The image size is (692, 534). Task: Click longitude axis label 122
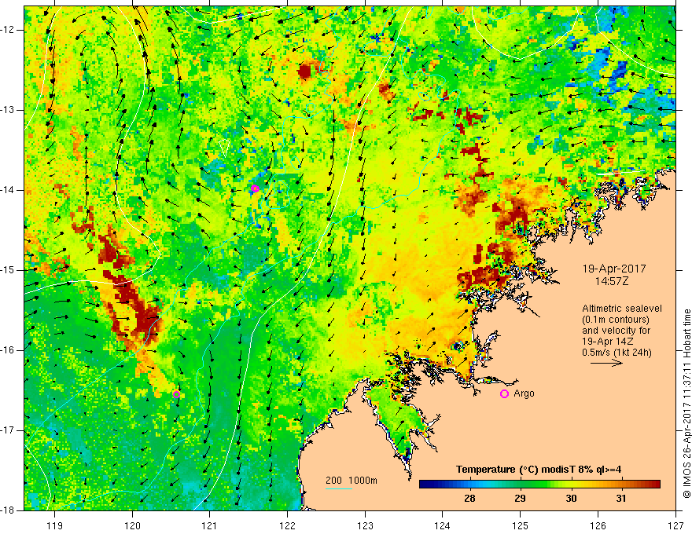pyautogui.click(x=287, y=525)
